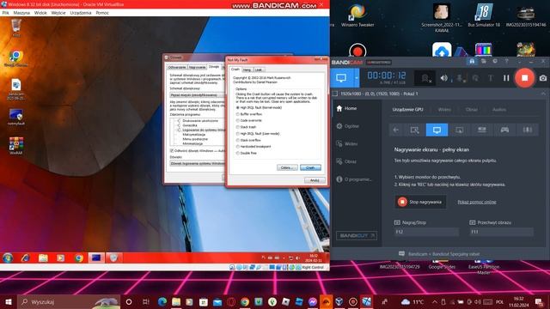Toggle Windows startup sound checkbox
Image resolution: width=550 pixels, height=309 pixels.
[172, 151]
